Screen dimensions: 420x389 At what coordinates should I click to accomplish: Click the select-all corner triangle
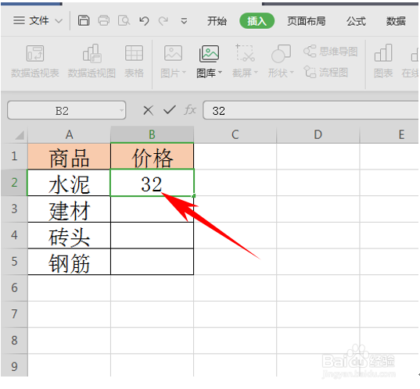coord(19,135)
